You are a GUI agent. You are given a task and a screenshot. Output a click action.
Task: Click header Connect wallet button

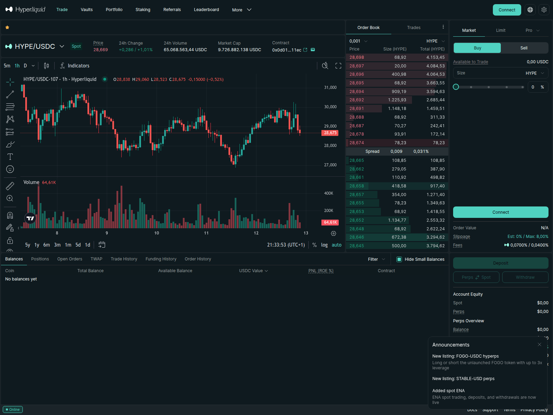(x=507, y=10)
